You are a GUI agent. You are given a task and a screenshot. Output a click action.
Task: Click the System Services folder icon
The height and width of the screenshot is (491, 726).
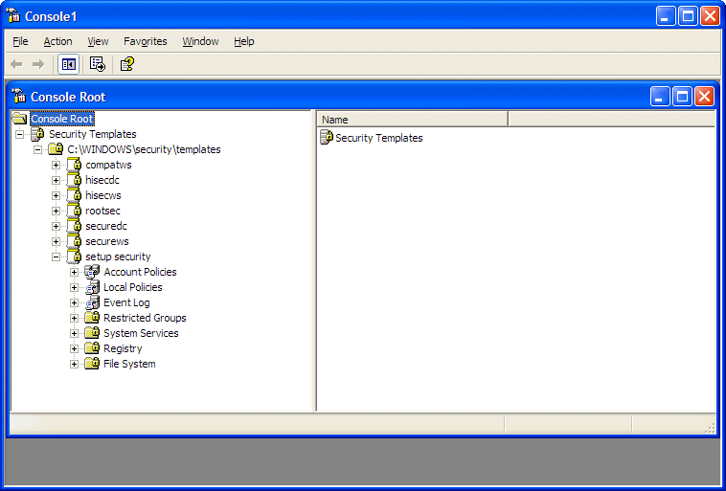click(x=92, y=333)
